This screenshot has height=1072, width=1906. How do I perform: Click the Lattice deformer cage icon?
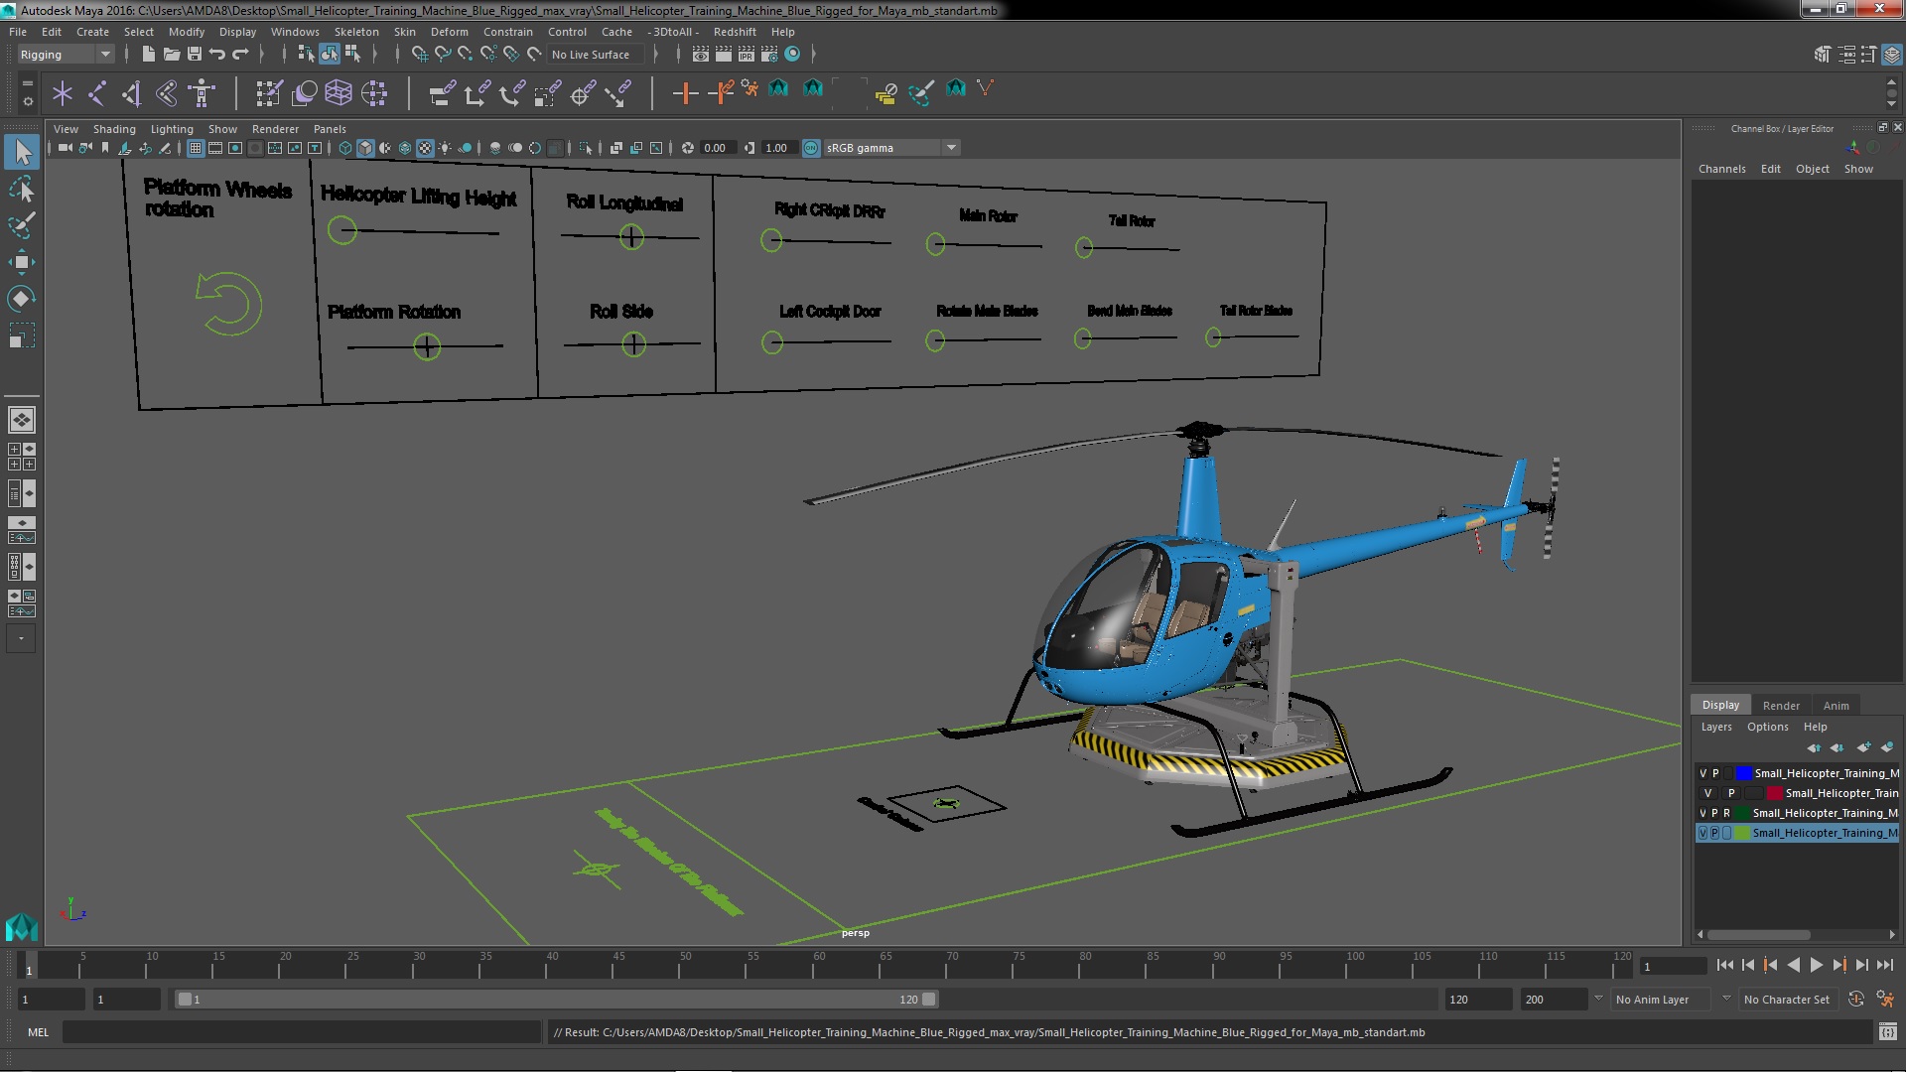pos(339,93)
